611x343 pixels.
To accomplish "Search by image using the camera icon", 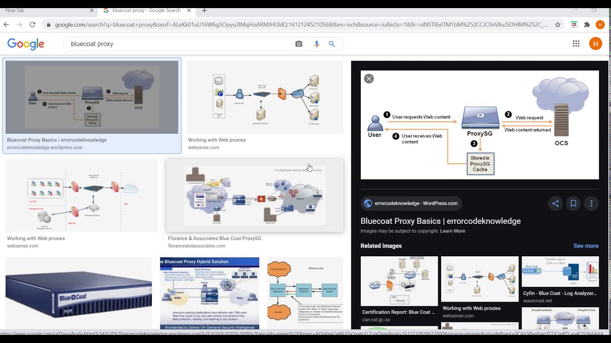I will 299,44.
